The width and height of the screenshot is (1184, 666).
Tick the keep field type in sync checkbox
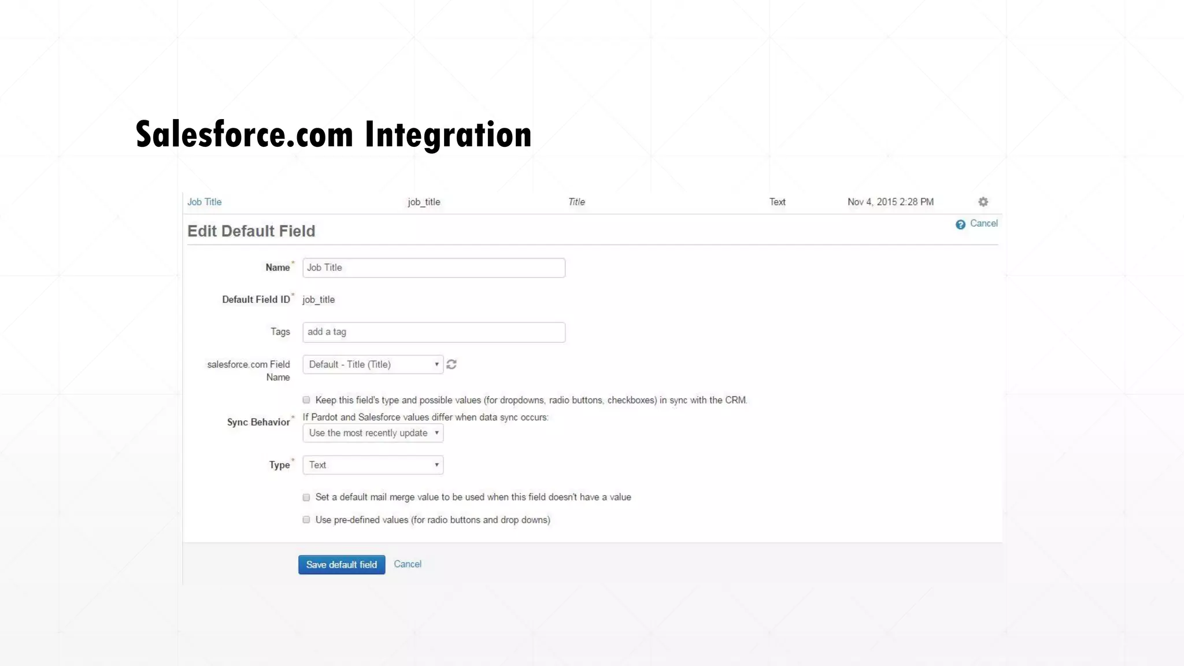[x=306, y=400]
